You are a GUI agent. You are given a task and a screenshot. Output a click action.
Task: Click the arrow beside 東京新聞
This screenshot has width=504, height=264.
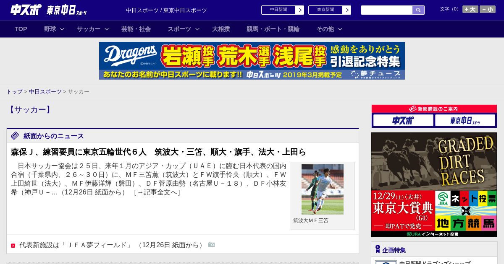point(347,10)
